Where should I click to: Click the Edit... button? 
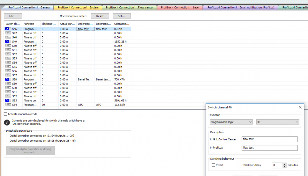coord(13,16)
